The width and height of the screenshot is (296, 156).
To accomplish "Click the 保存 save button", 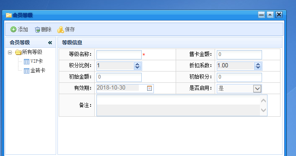I will [x=66, y=29].
